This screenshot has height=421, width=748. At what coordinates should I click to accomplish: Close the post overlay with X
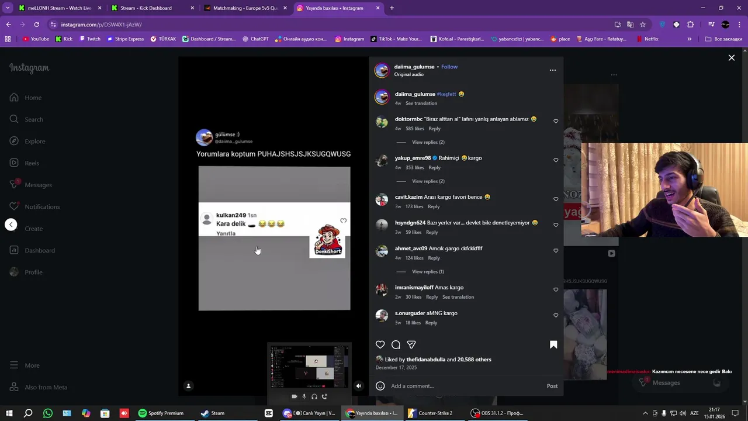(731, 58)
